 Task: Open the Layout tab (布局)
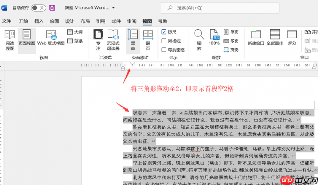point(85,21)
